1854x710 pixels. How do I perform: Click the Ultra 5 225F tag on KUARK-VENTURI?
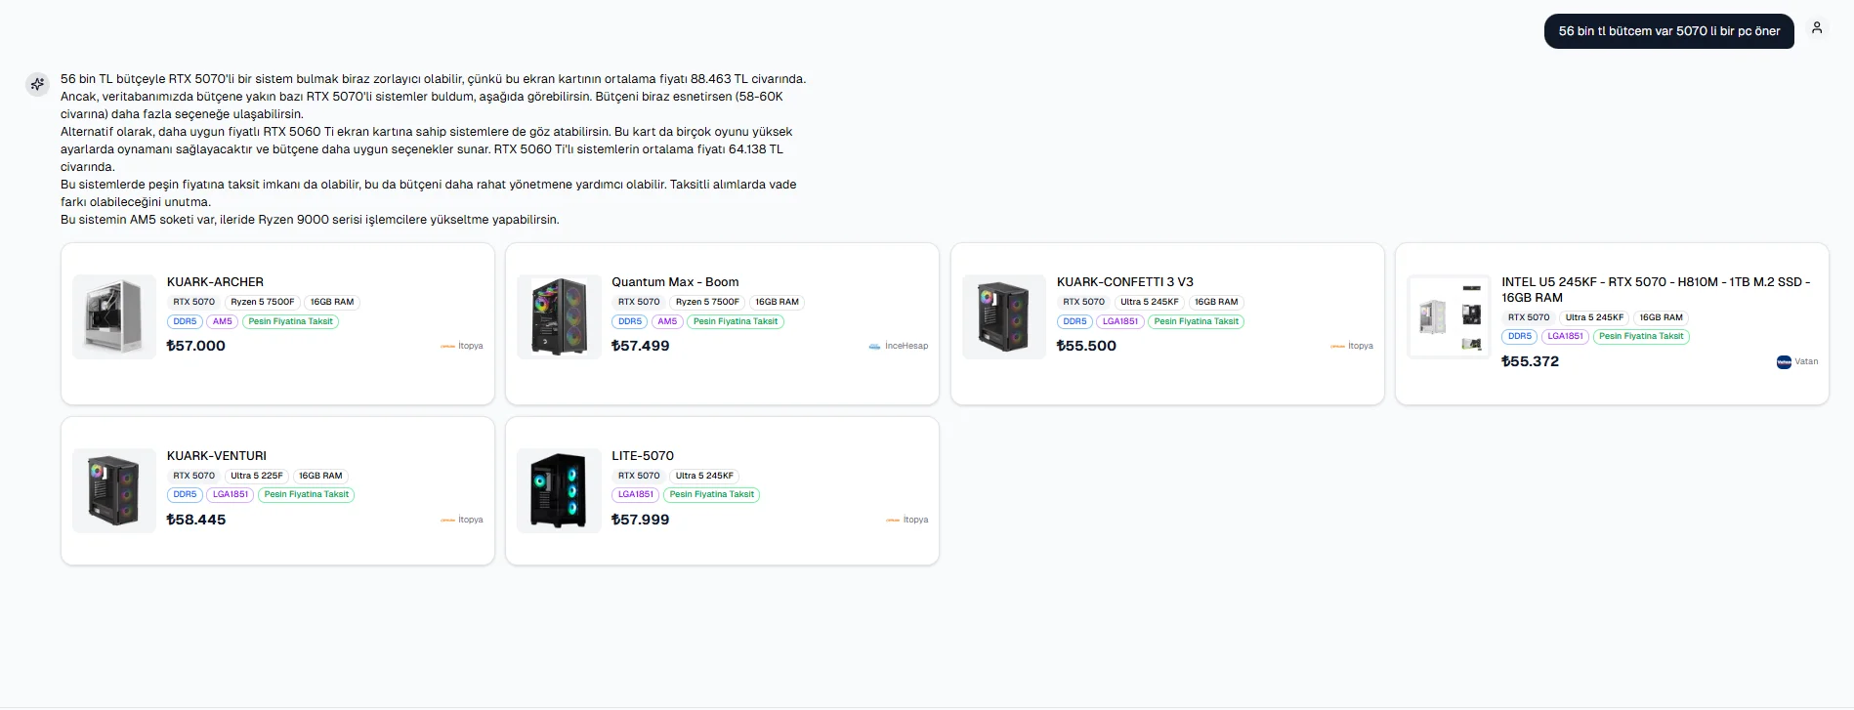pos(257,476)
